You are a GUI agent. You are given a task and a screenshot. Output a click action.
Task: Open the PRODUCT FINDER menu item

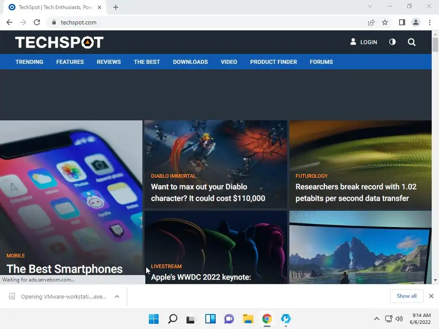pyautogui.click(x=273, y=62)
